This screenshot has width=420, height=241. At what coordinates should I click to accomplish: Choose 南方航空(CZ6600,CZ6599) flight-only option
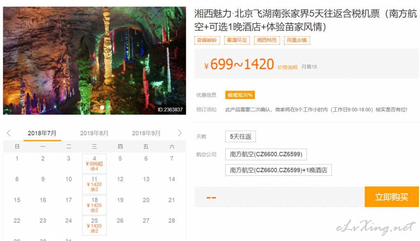click(266, 154)
